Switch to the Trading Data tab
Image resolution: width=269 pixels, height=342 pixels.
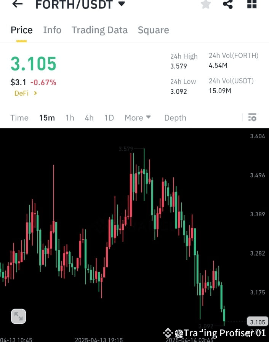click(99, 30)
